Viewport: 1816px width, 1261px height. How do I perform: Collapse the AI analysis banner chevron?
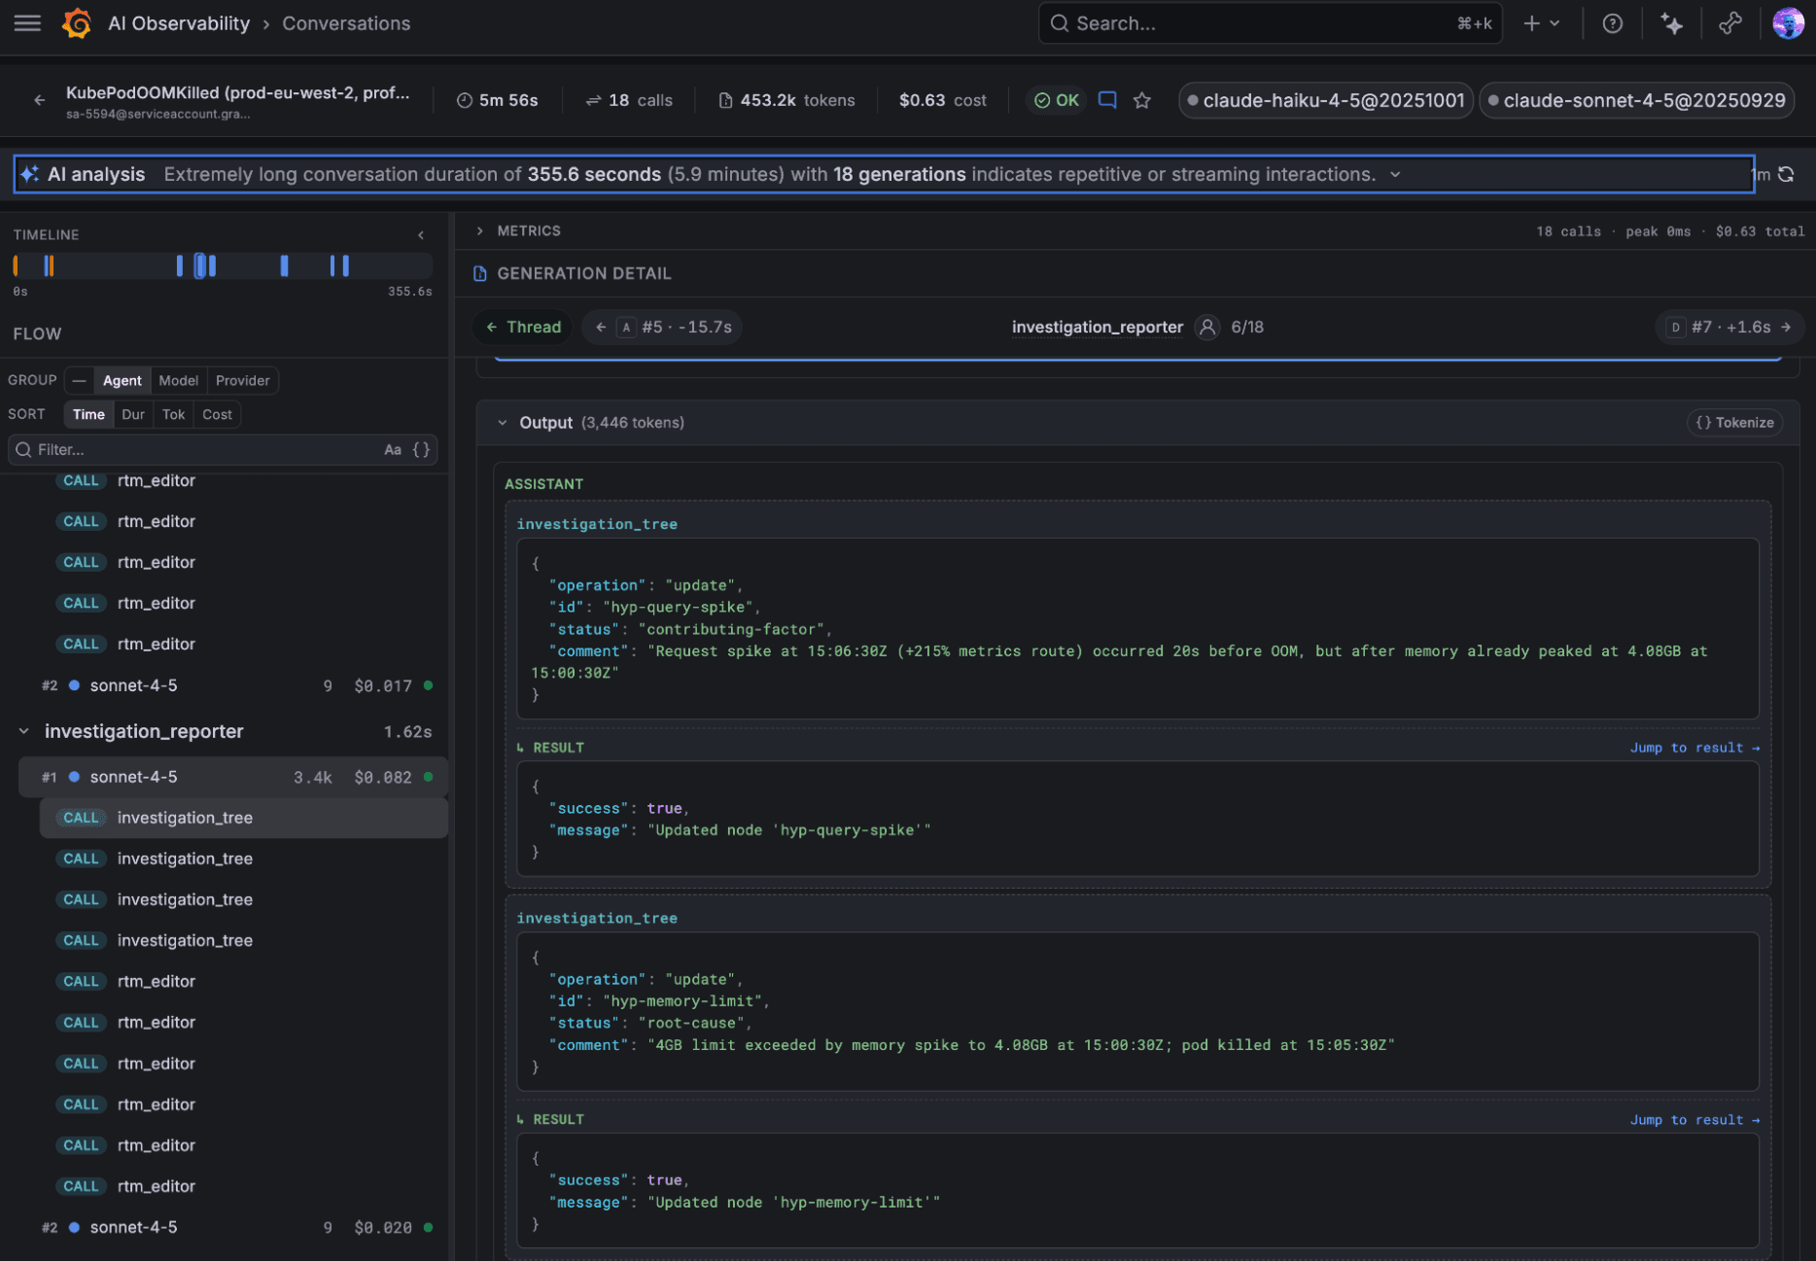1396,174
